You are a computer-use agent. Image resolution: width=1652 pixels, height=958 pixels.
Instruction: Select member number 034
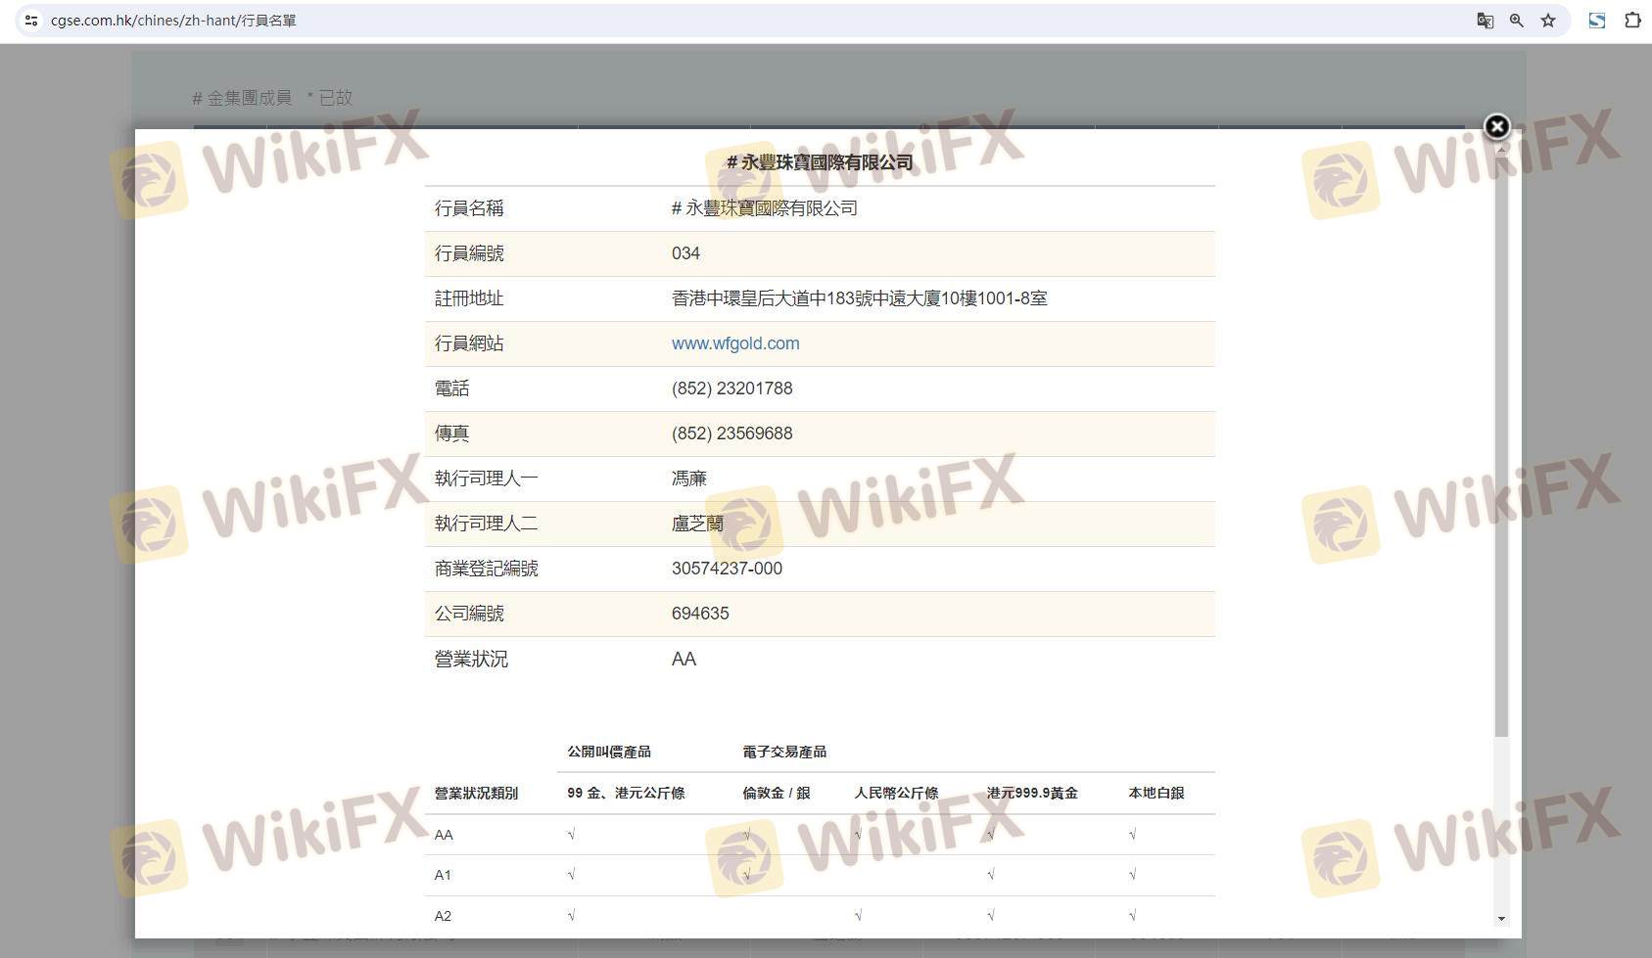(685, 253)
